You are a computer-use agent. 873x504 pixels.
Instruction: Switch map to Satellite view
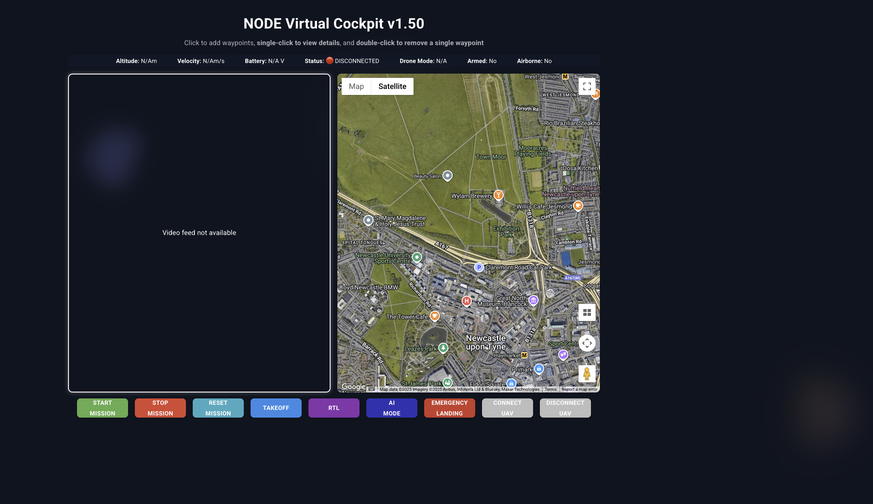[392, 86]
